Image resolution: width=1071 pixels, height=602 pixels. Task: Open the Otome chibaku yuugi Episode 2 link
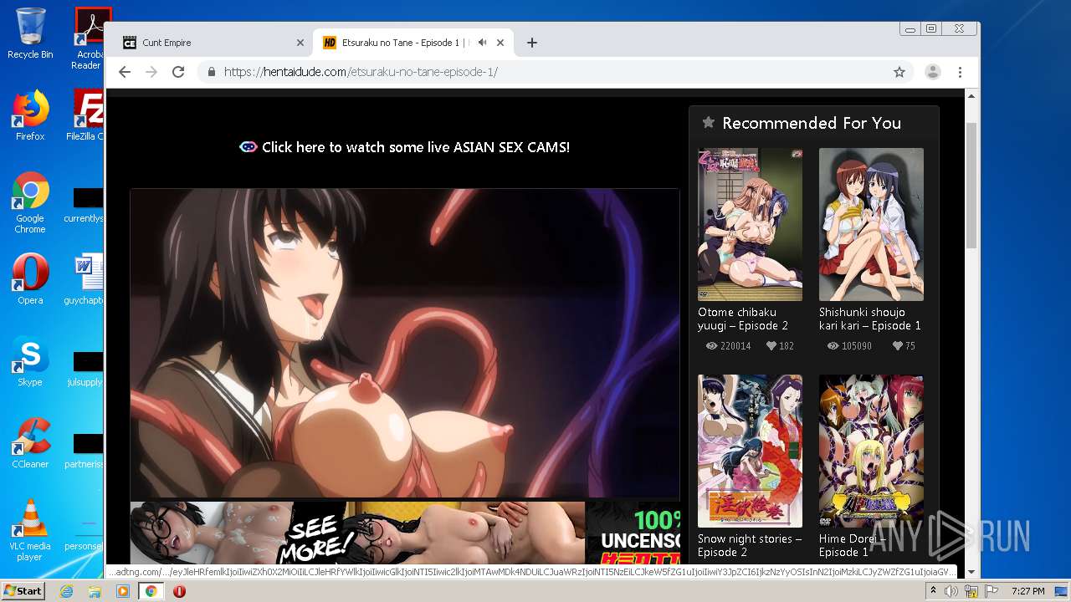pyautogui.click(x=743, y=319)
